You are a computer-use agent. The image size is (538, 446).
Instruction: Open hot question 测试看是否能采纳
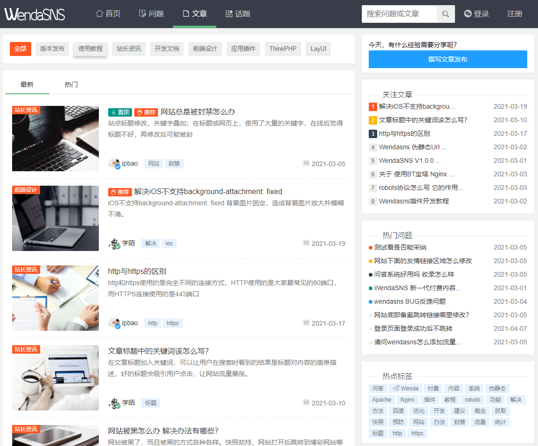399,249
